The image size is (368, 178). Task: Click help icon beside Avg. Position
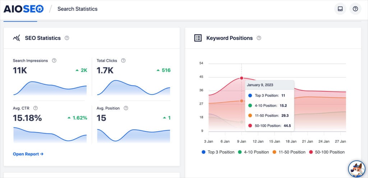(x=126, y=108)
